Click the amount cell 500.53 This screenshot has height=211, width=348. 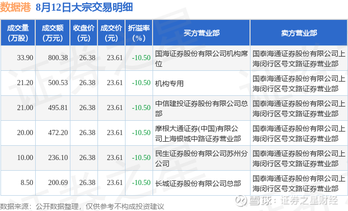click(x=58, y=83)
